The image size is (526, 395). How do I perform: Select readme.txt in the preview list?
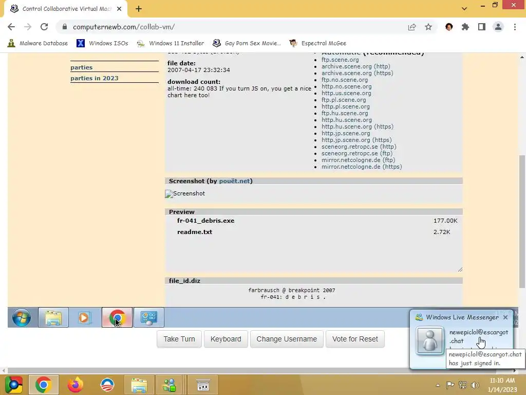pos(195,232)
